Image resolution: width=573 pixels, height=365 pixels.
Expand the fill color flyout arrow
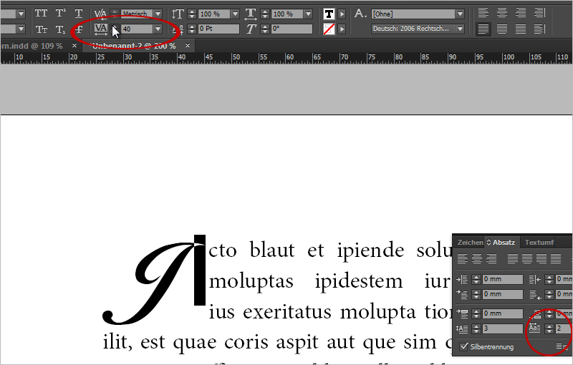(342, 14)
